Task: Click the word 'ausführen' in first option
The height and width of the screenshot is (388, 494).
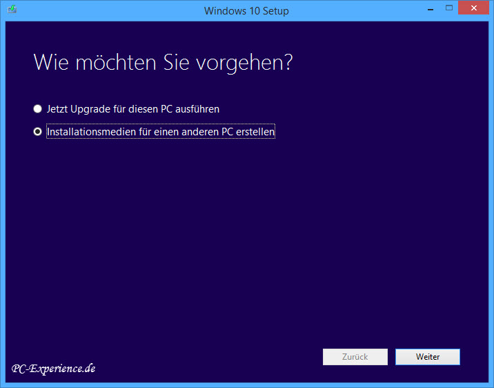Action: click(199, 109)
